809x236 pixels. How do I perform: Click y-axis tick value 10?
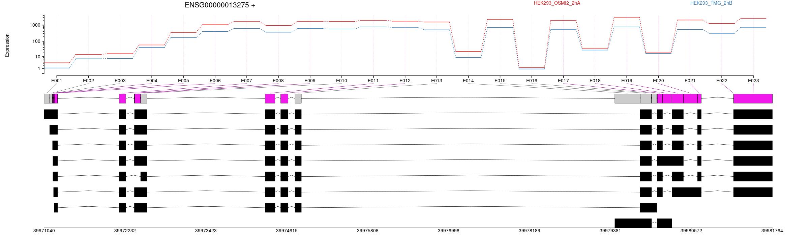tap(38, 57)
